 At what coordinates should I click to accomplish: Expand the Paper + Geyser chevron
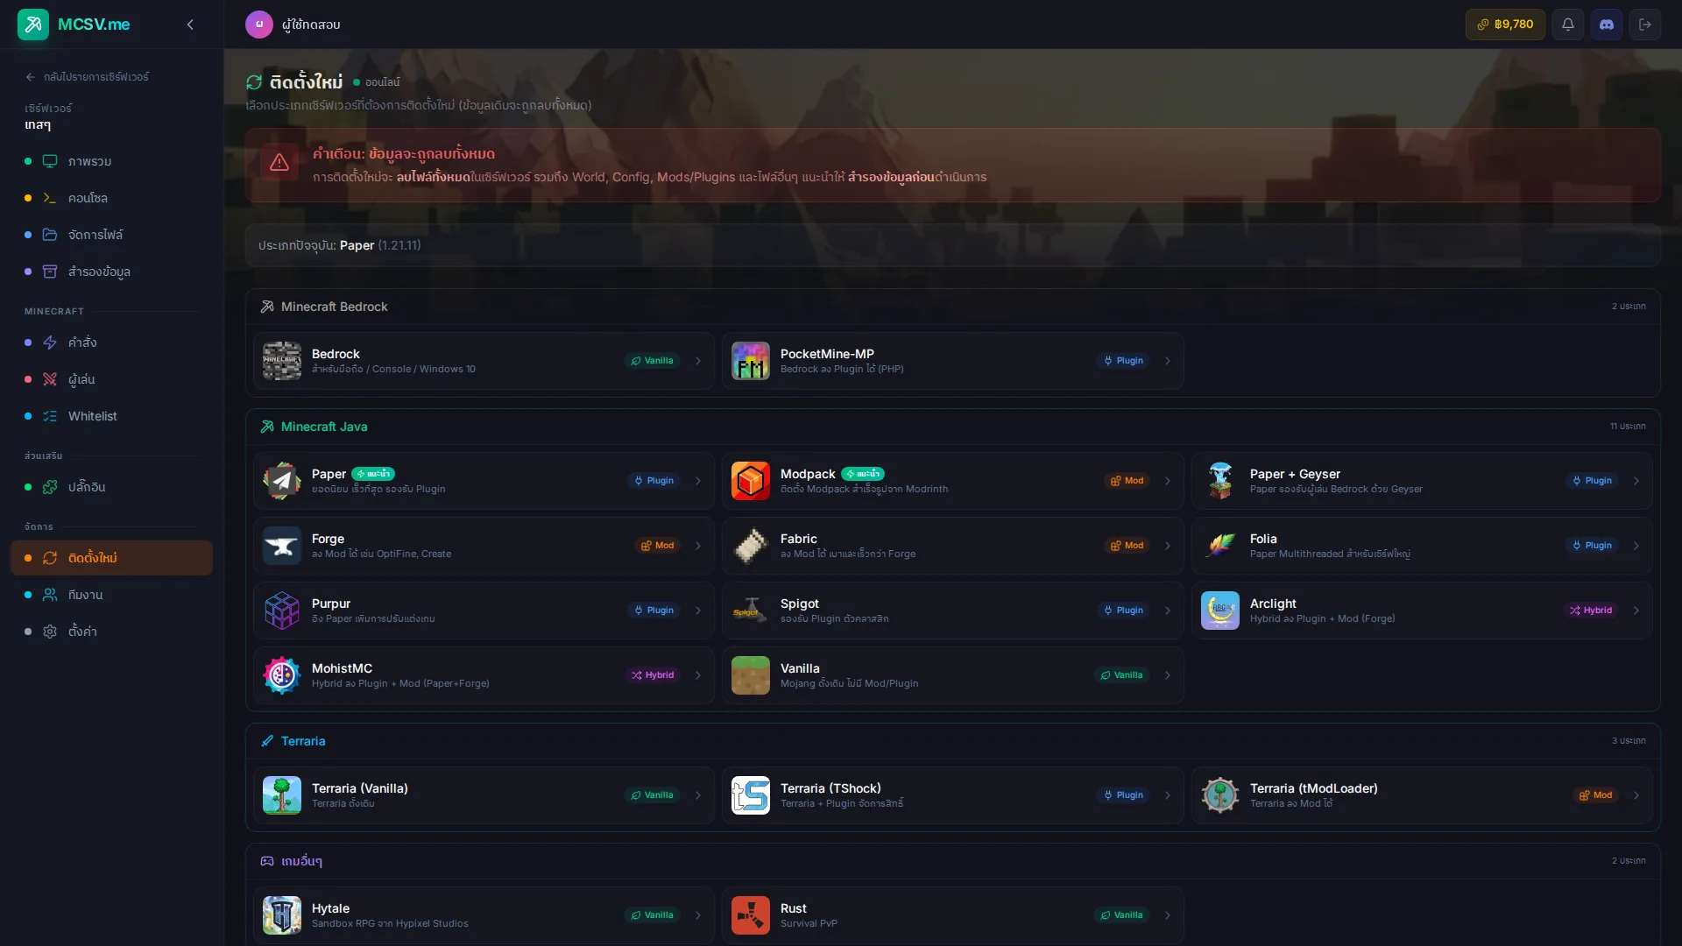point(1636,481)
